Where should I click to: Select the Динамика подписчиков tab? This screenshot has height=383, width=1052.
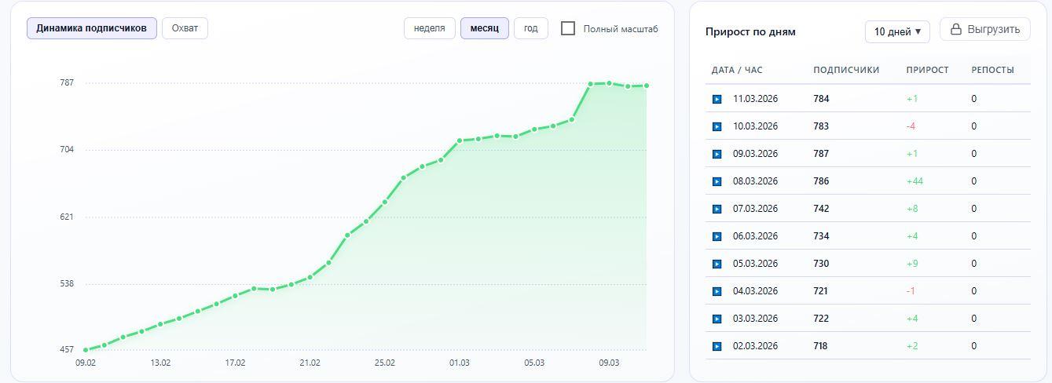click(x=91, y=28)
